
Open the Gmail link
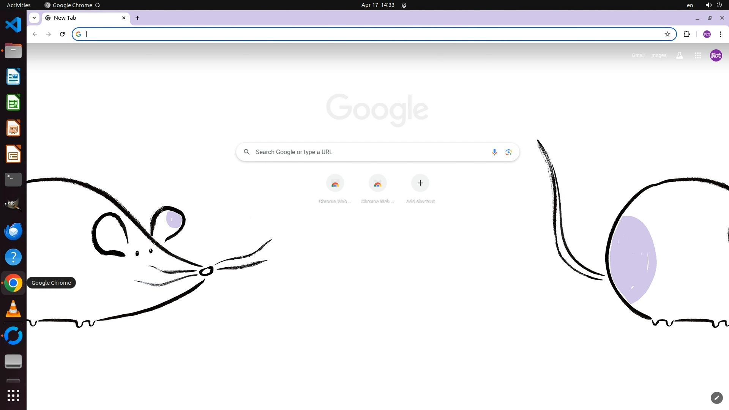pyautogui.click(x=638, y=55)
